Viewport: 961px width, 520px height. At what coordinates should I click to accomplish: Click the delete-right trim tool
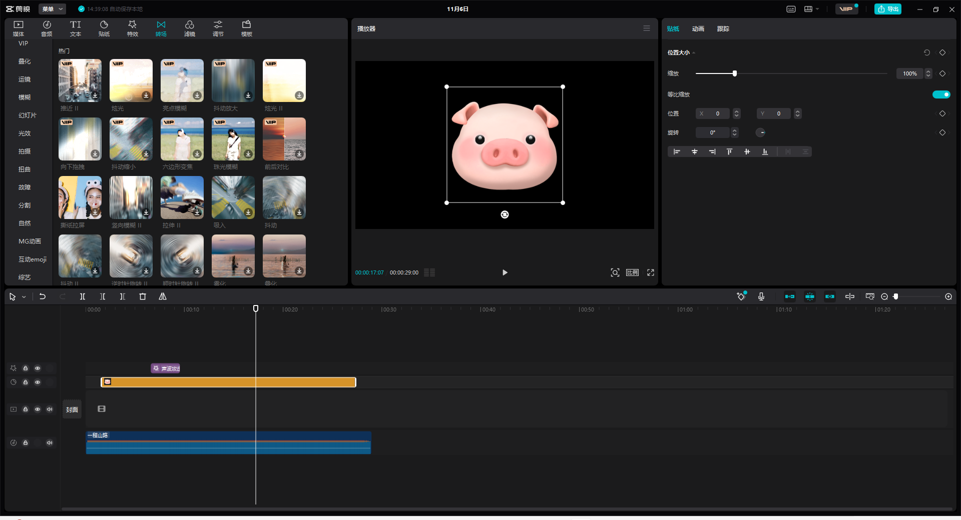(123, 296)
